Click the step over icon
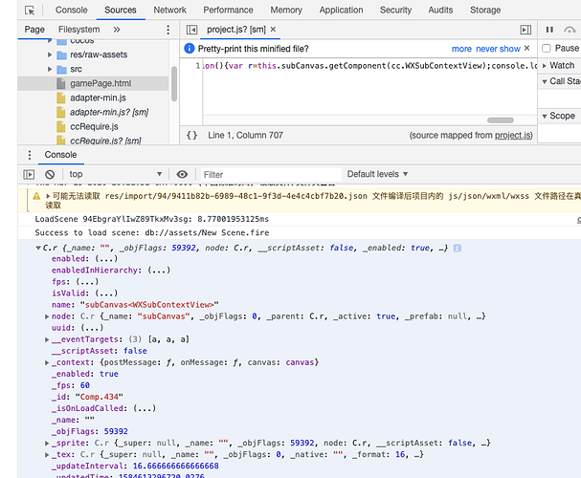The image size is (581, 478). click(x=570, y=30)
